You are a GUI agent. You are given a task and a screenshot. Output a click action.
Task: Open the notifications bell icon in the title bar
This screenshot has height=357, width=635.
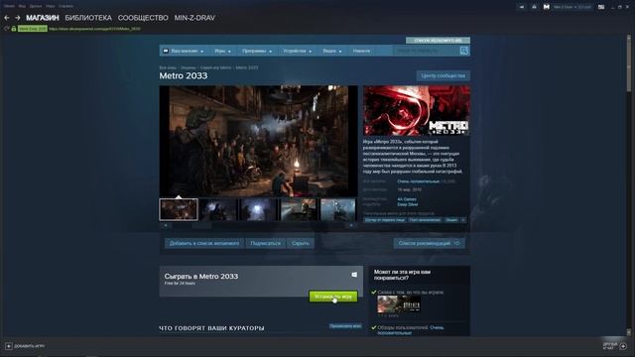[534, 7]
